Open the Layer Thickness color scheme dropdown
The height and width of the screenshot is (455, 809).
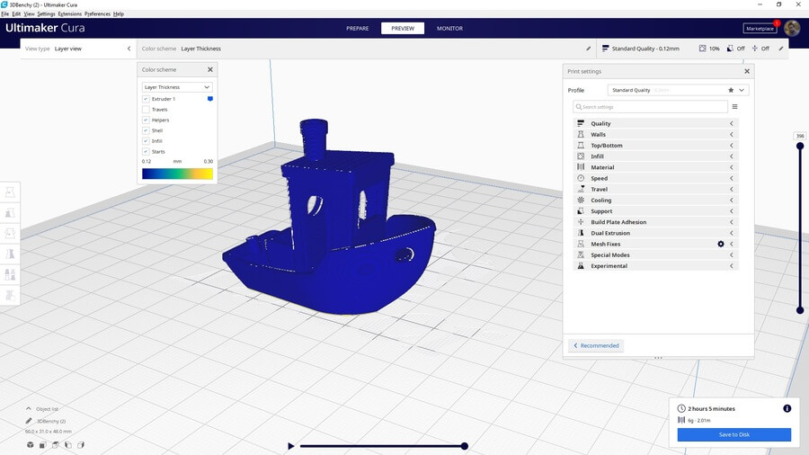[177, 87]
